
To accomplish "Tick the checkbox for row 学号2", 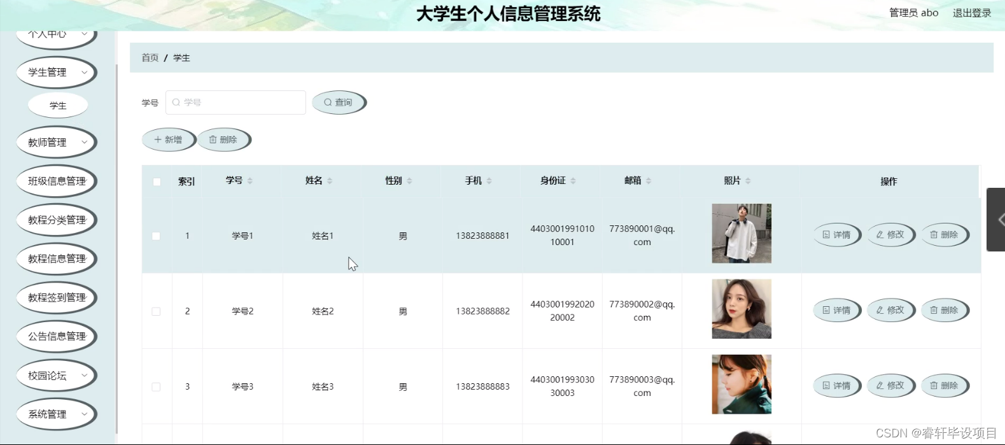I will click(156, 311).
